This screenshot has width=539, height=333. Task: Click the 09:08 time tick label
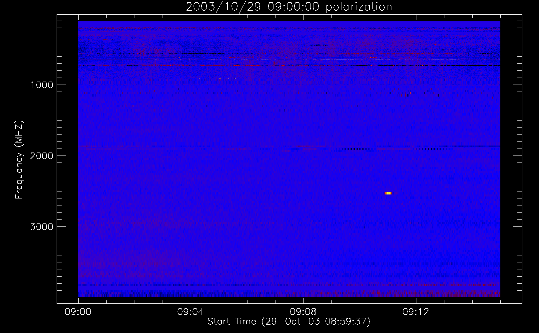click(303, 312)
